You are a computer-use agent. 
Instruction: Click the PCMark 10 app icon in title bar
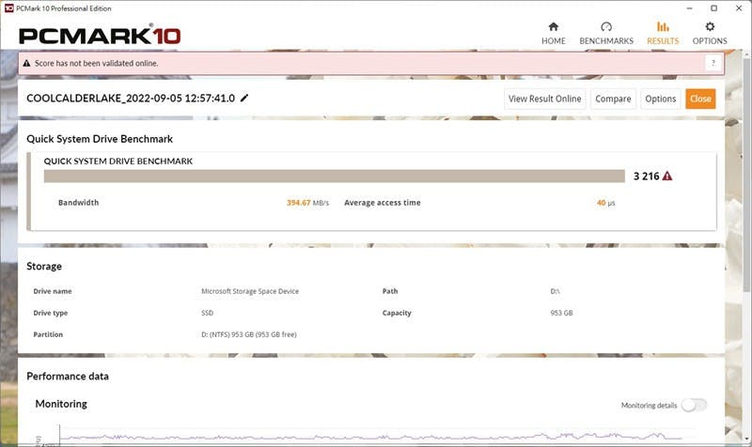pos(8,8)
